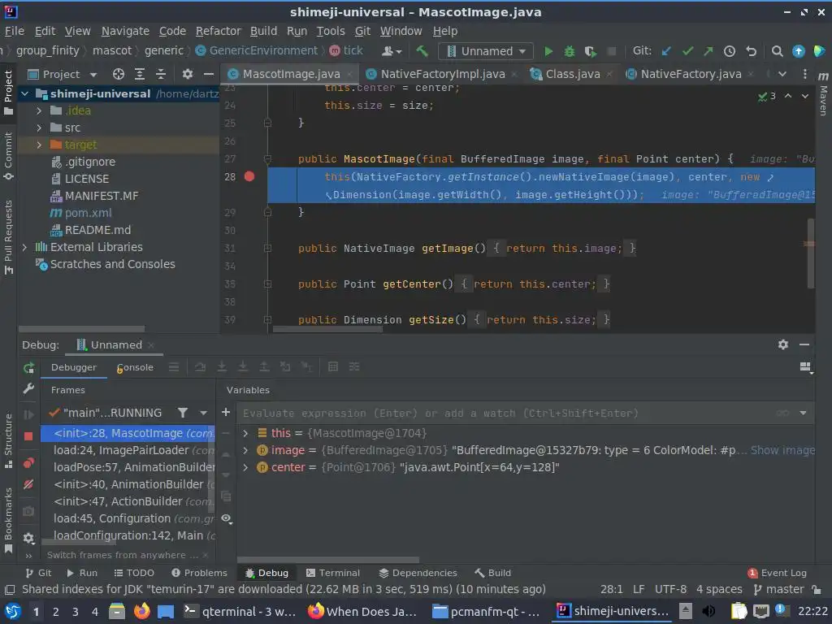832x624 pixels.
Task: Open Project panel settings gear
Action: [x=188, y=74]
